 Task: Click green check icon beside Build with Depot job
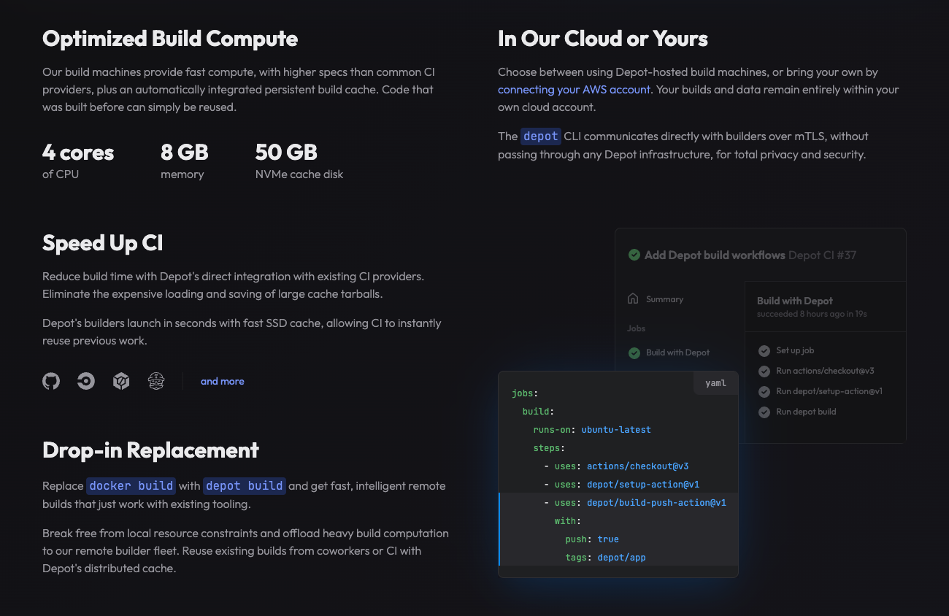634,353
